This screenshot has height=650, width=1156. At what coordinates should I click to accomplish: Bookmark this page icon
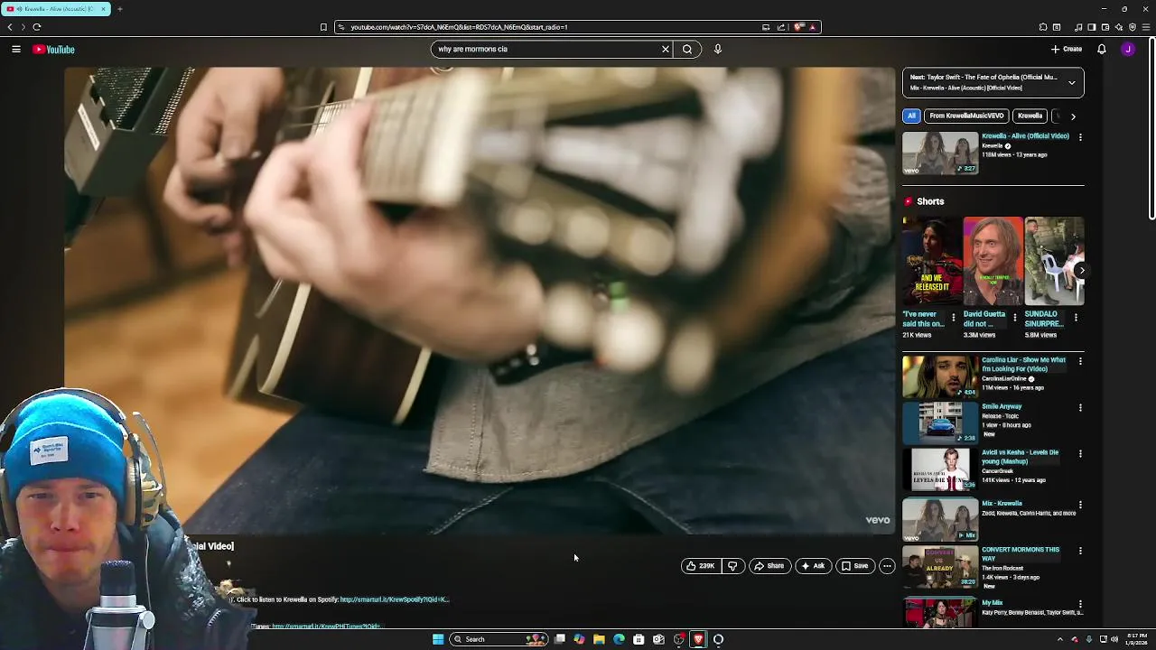tap(323, 27)
